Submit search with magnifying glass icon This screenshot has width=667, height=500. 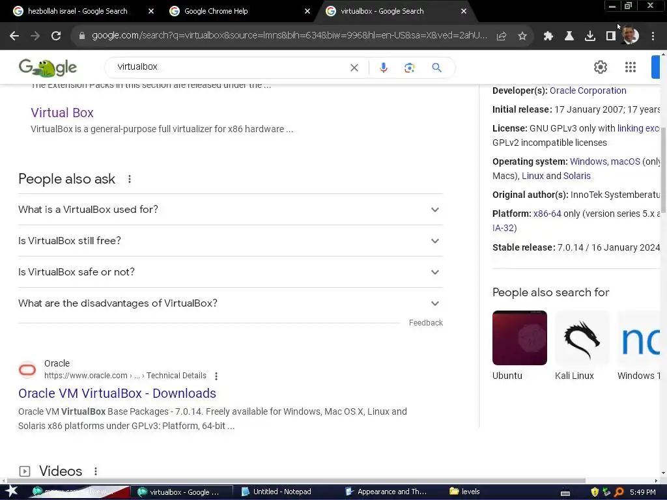tap(436, 68)
